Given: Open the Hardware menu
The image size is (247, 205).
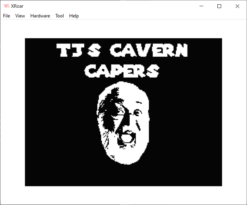Looking at the screenshot, I should click(40, 16).
